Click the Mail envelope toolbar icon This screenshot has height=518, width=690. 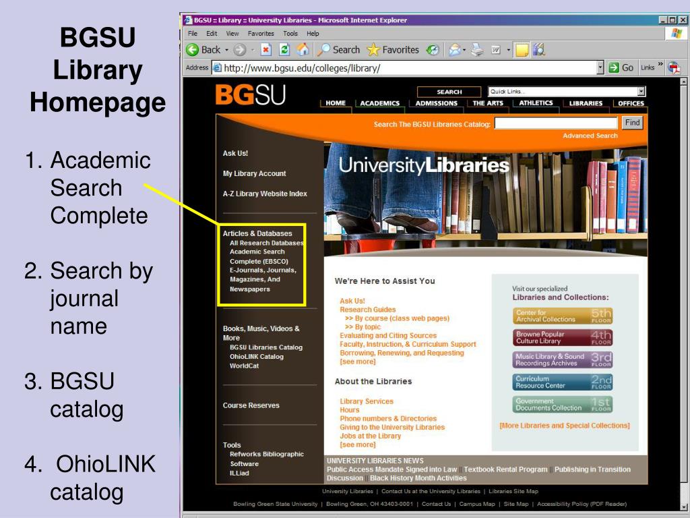pyautogui.click(x=455, y=50)
